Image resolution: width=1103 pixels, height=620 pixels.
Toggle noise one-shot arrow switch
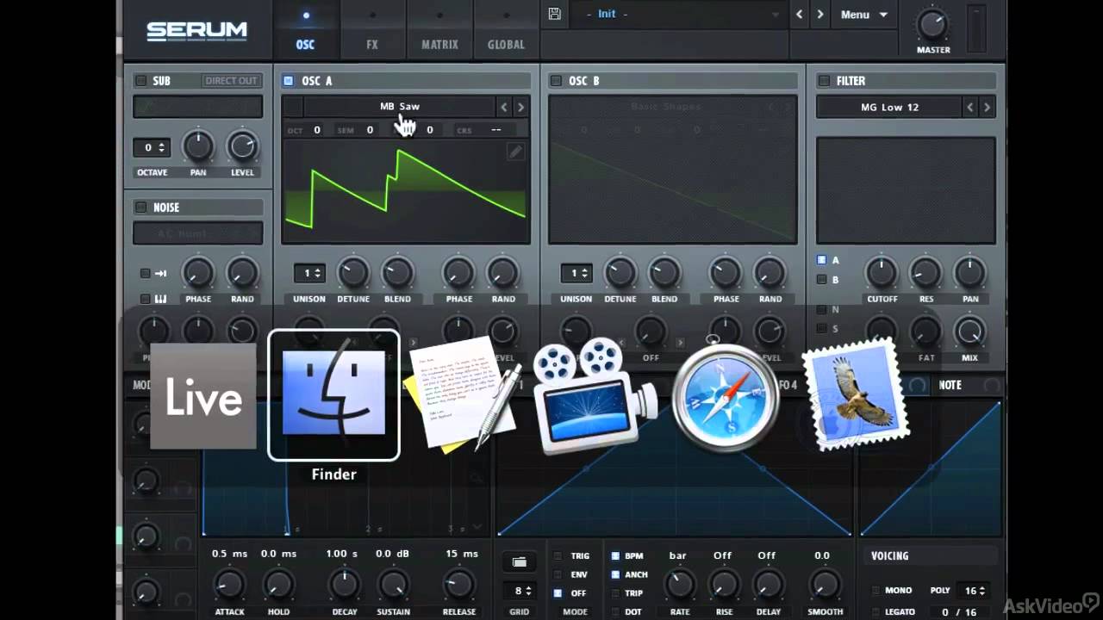click(x=145, y=273)
